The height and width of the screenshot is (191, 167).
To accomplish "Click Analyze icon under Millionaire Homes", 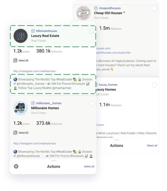I will [x=15, y=133].
